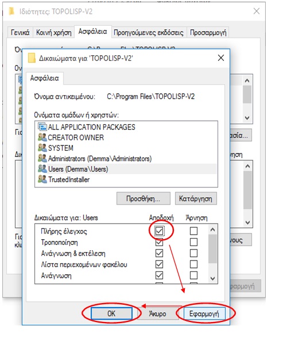Click up arrow of background users list scrollbar
Viewport: 287px width, 345px height.
pos(247,80)
